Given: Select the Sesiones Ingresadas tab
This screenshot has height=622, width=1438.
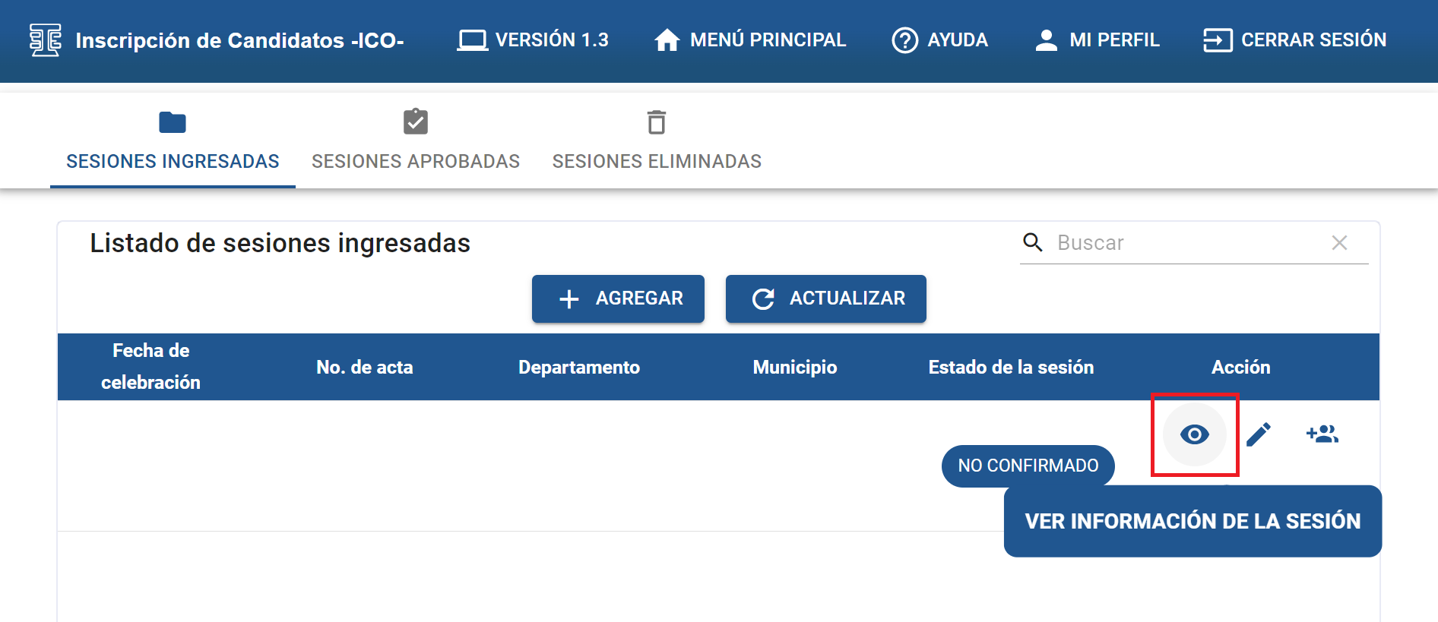Looking at the screenshot, I should click(x=173, y=142).
